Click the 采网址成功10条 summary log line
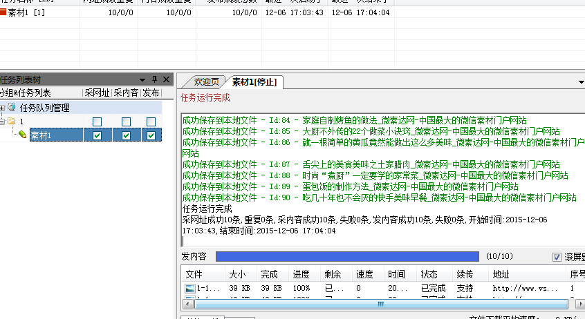The width and height of the screenshot is (585, 319). pos(365,225)
